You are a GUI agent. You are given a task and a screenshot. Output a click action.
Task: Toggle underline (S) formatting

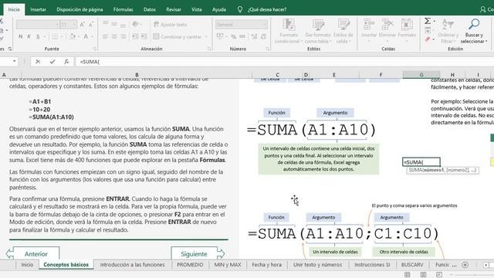pos(38,36)
